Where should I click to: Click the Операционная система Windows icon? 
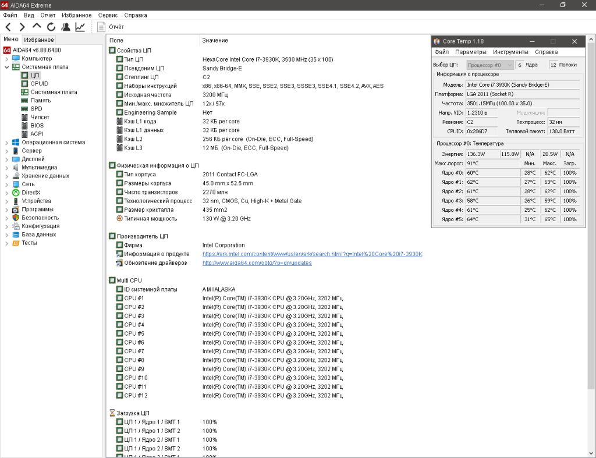tap(16, 142)
